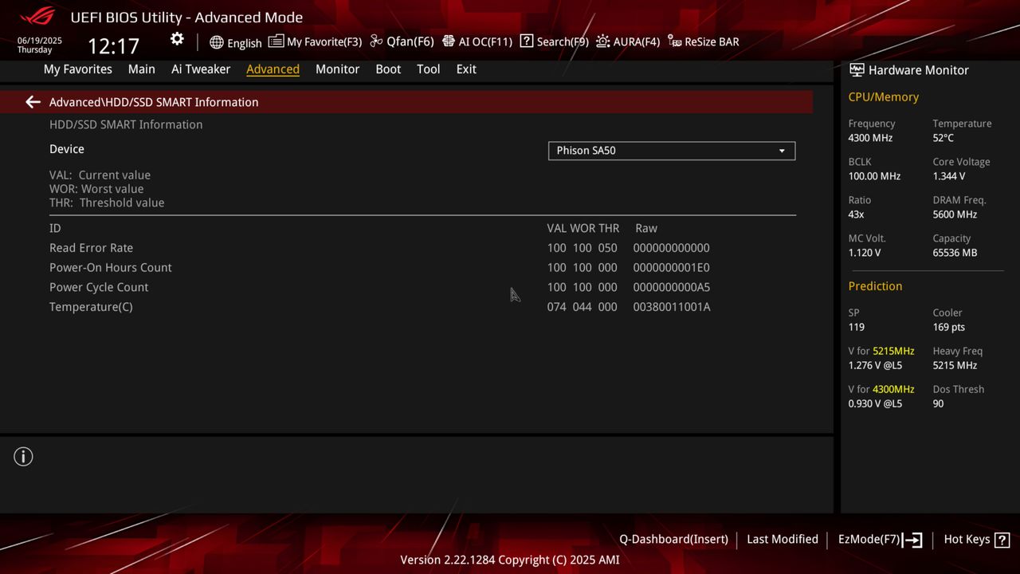Open the Exit menu
The height and width of the screenshot is (574, 1020).
click(466, 69)
